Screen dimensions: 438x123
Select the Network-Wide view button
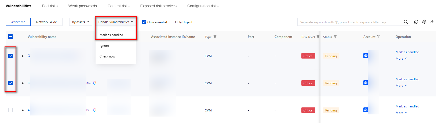pos(46,22)
